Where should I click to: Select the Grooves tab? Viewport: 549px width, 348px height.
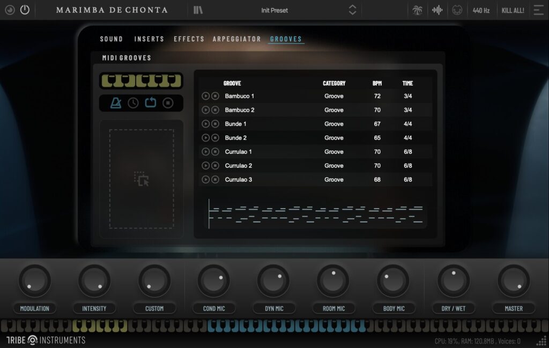[286, 39]
